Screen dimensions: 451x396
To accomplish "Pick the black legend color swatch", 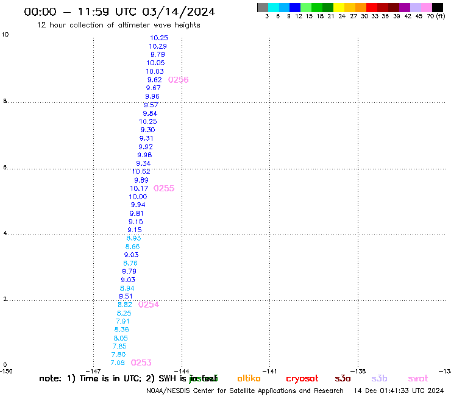I will coord(438,7).
